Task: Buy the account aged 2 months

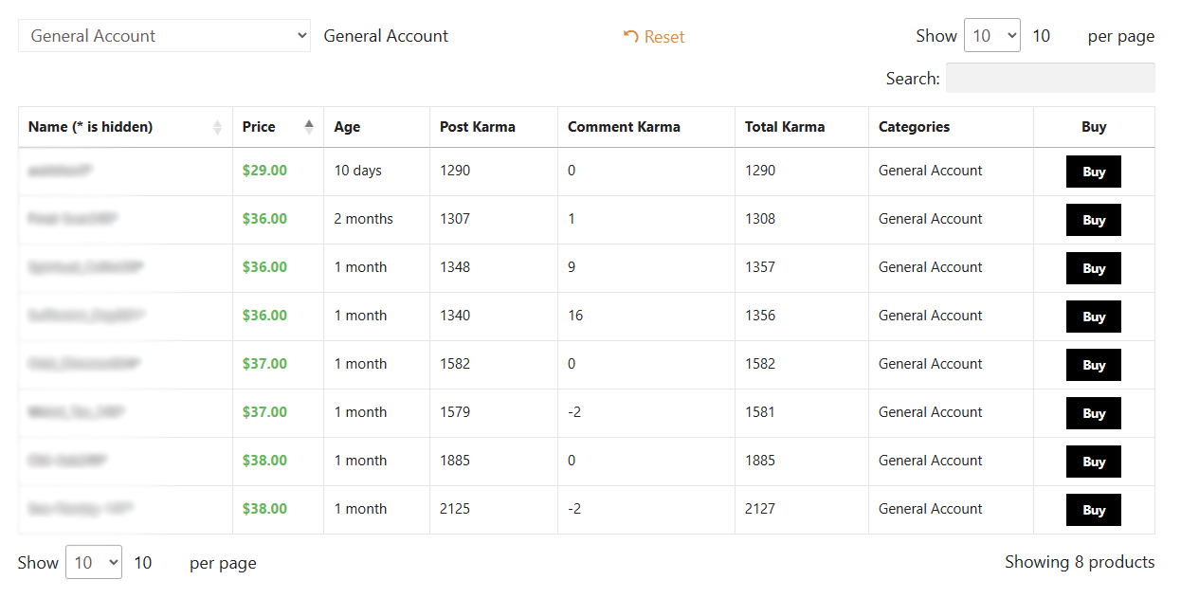Action: pos(1093,220)
